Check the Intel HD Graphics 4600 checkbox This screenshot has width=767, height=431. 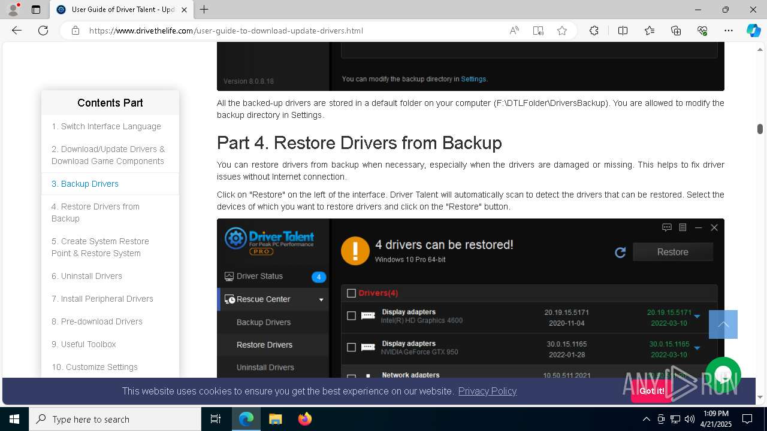pyautogui.click(x=352, y=315)
